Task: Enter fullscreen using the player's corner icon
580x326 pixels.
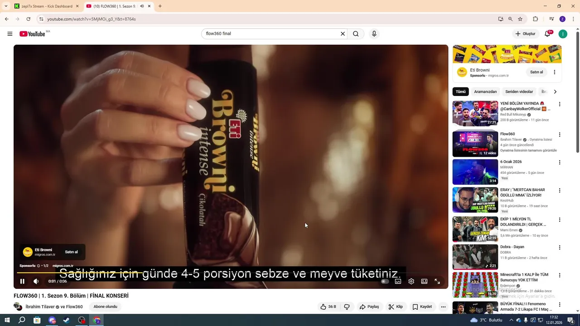Action: (x=437, y=281)
